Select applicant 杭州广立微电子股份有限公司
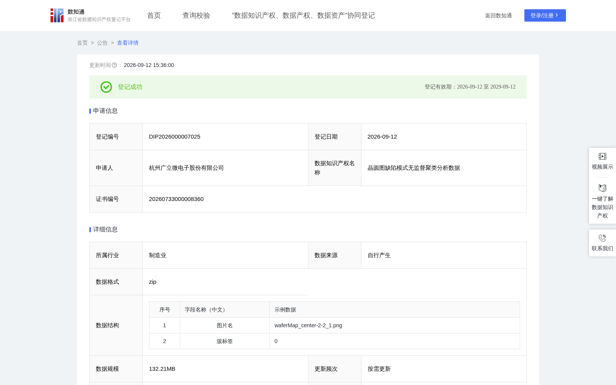 click(x=186, y=168)
